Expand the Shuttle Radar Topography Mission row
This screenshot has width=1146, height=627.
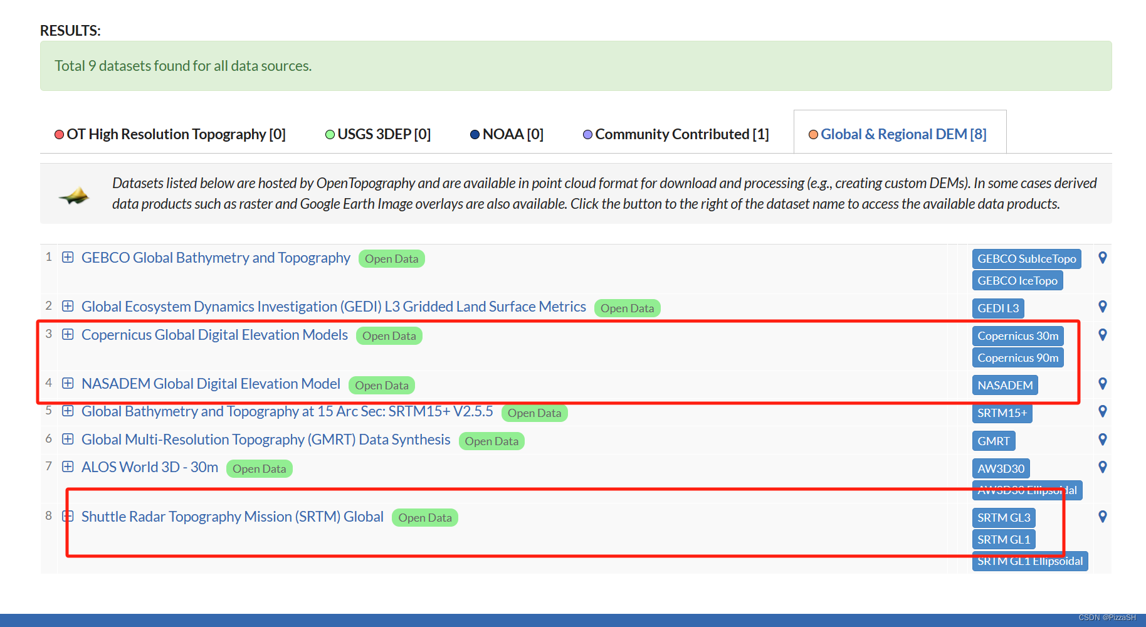click(68, 516)
